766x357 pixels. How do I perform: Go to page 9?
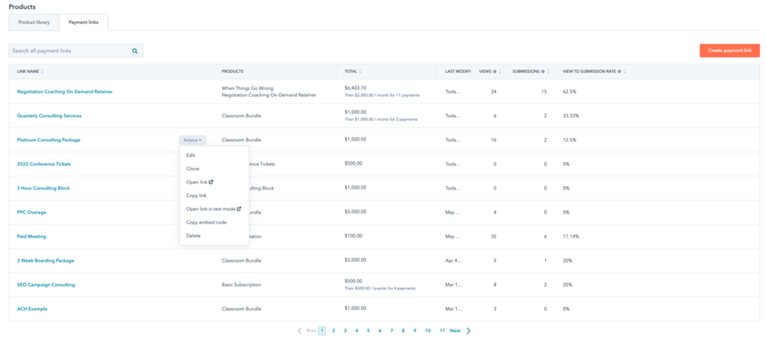pos(414,330)
